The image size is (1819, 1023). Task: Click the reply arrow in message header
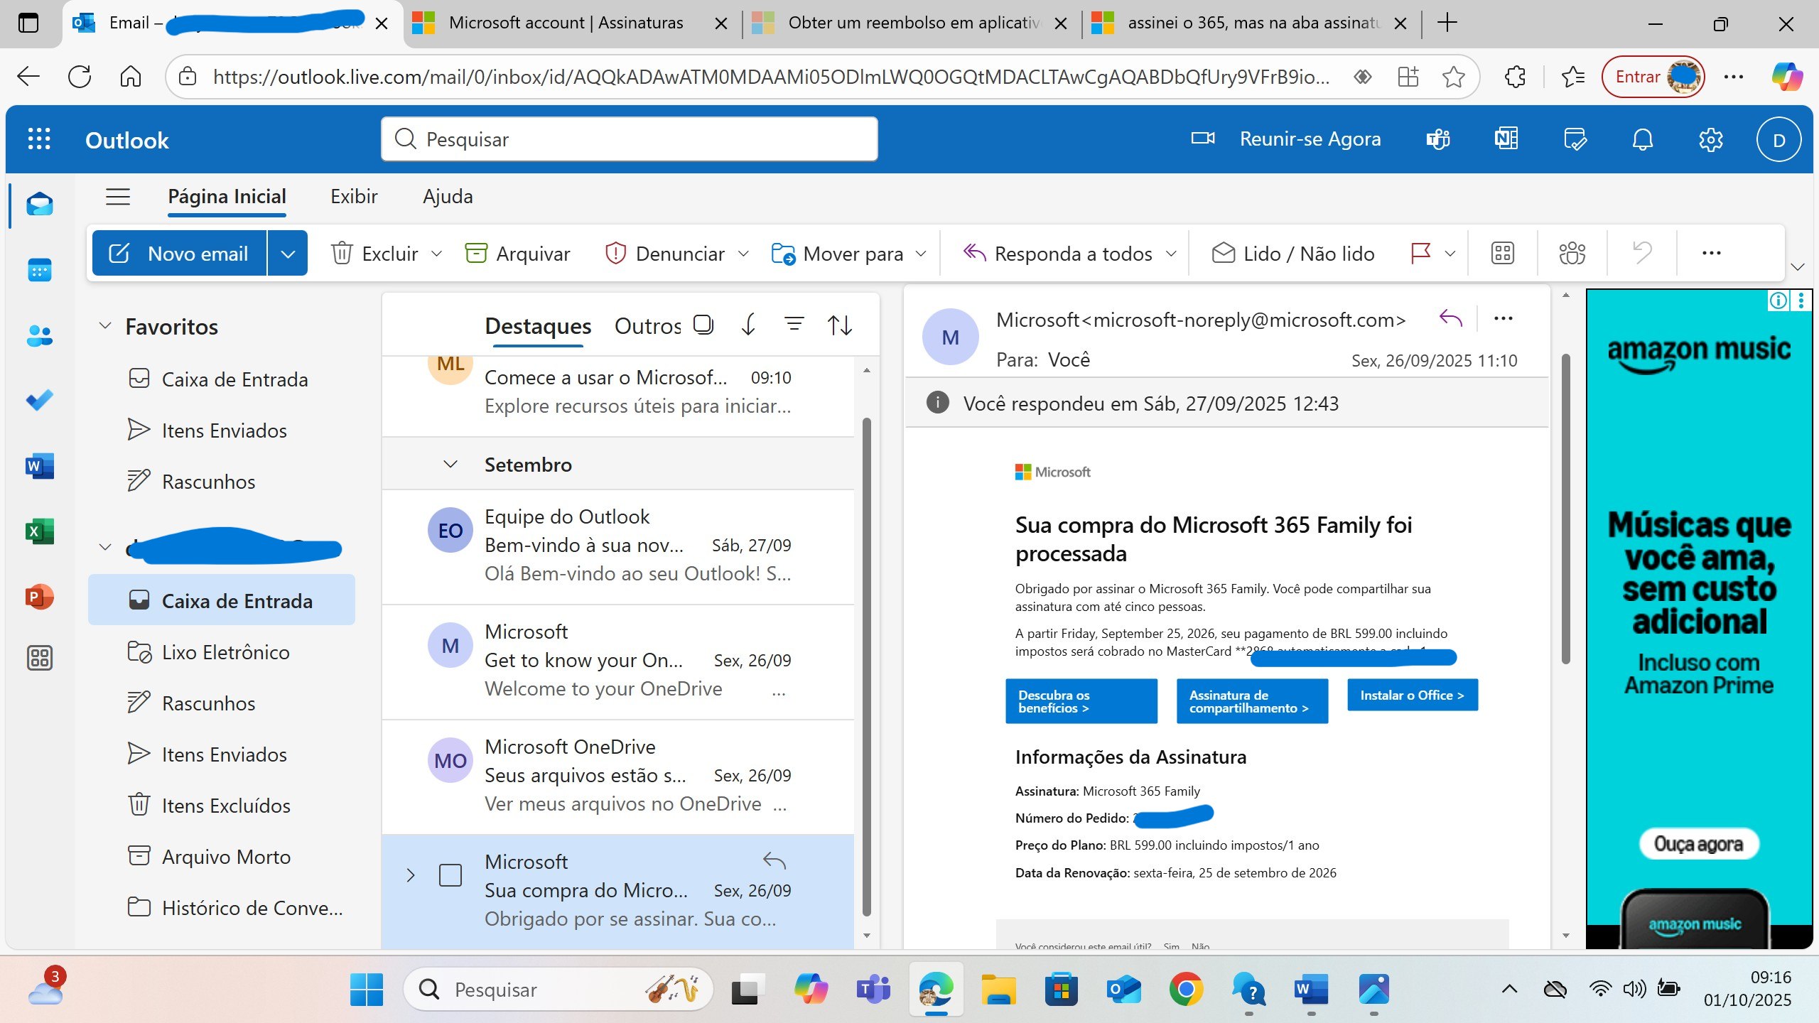(1450, 319)
